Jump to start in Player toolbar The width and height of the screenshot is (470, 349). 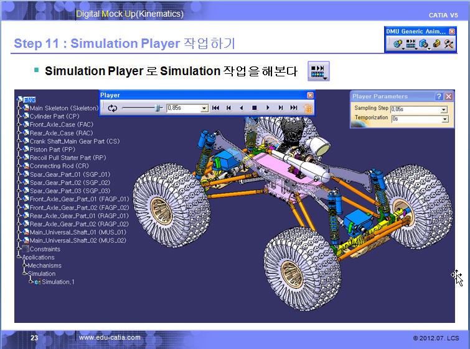215,108
